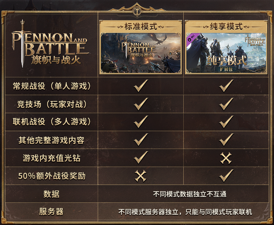
Task: Open the 纯享模式 扩展包 cover image
Action: click(x=226, y=53)
